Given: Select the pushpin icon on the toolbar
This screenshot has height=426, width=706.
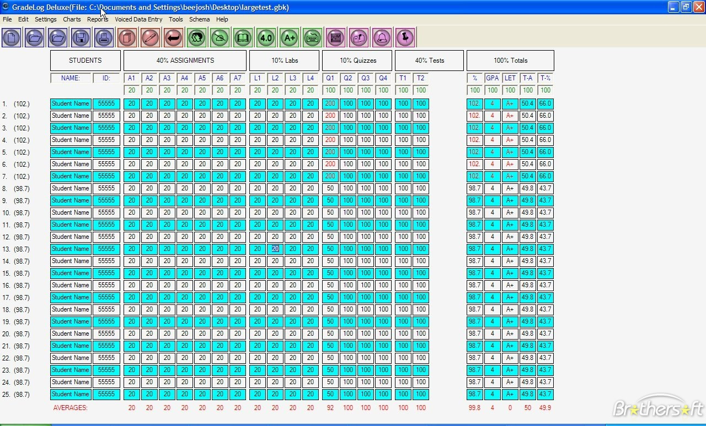Looking at the screenshot, I should click(405, 37).
